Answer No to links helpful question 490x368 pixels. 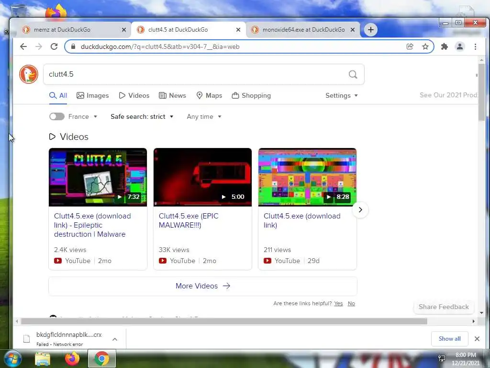pos(351,303)
